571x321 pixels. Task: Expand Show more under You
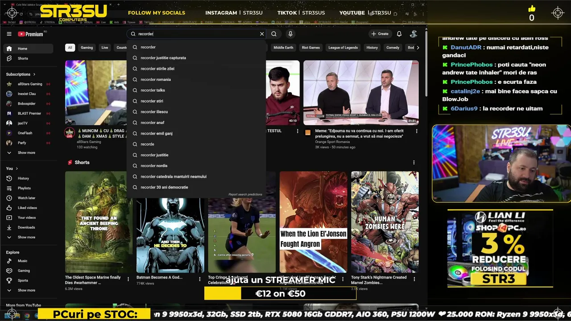28,237
